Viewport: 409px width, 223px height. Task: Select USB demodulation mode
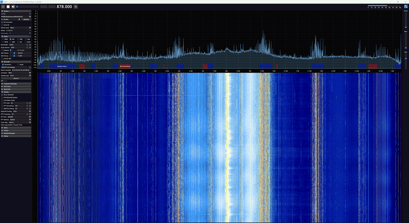point(18,39)
